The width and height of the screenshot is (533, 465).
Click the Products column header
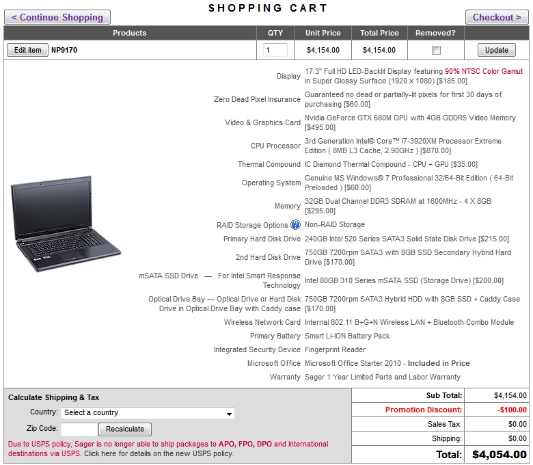point(130,33)
